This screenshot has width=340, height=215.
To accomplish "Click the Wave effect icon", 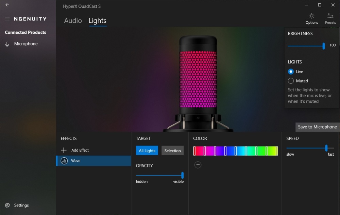I will coord(64,161).
